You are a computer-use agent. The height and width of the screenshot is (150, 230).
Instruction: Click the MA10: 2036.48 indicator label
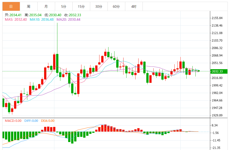point(42,19)
